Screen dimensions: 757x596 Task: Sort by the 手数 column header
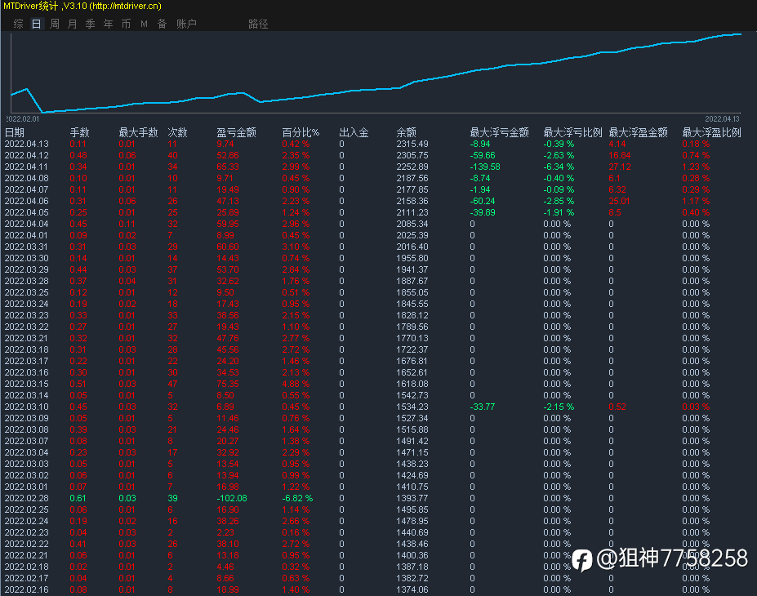(x=80, y=132)
